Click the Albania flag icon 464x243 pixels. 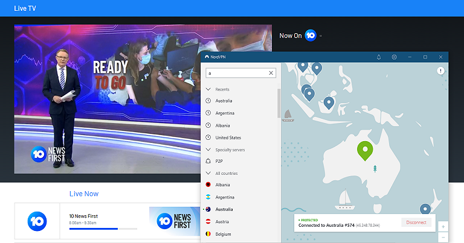pos(208,185)
